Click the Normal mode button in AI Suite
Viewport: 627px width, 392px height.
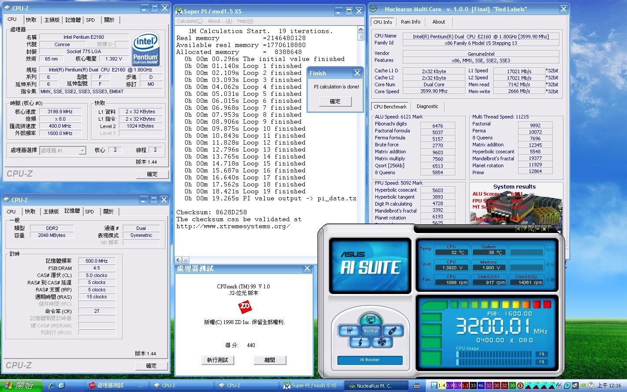(x=371, y=331)
